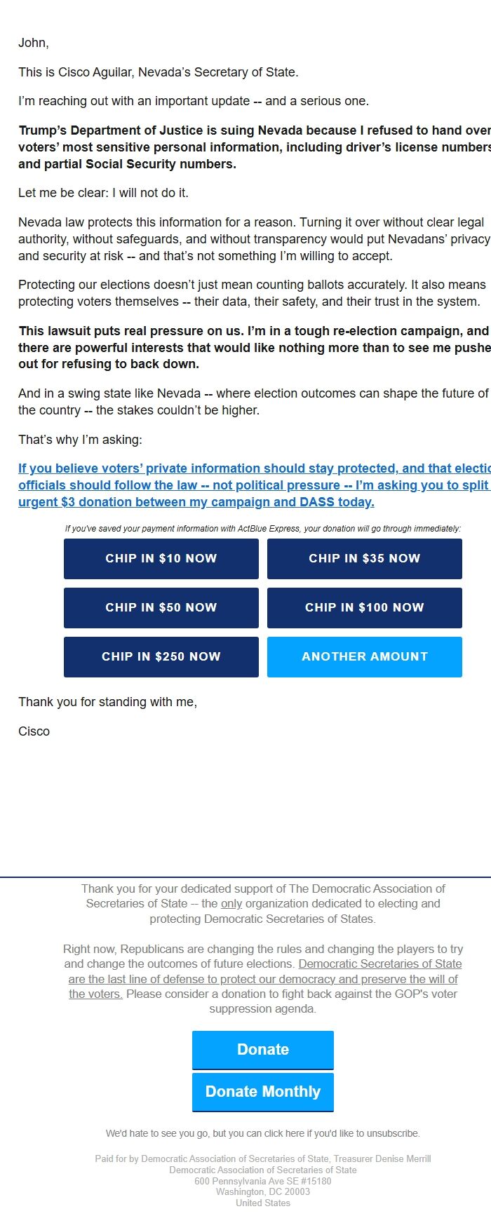Donate $100 using the chip-in button
The image size is (491, 1223).
click(364, 607)
